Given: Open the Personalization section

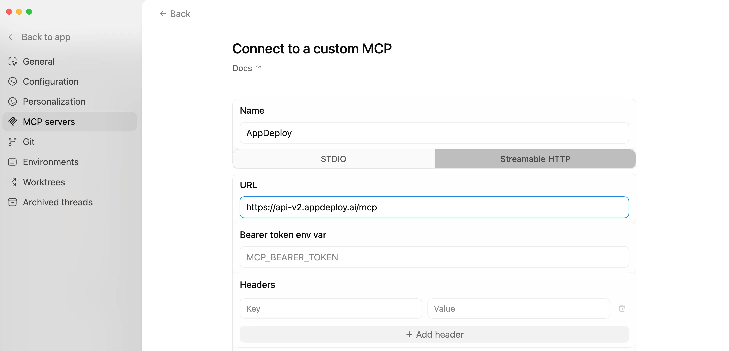Looking at the screenshot, I should click(x=54, y=101).
